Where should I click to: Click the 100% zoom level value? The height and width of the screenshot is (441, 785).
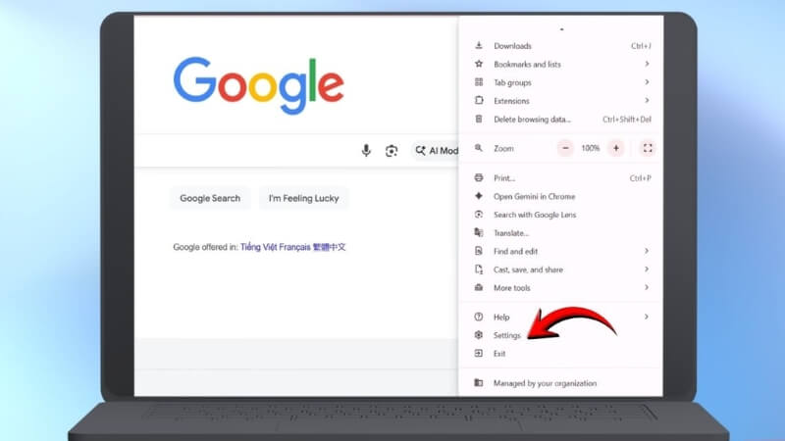pyautogui.click(x=591, y=148)
